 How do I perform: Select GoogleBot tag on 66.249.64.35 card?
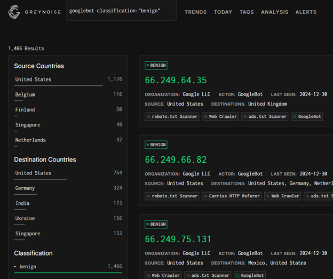307,117
